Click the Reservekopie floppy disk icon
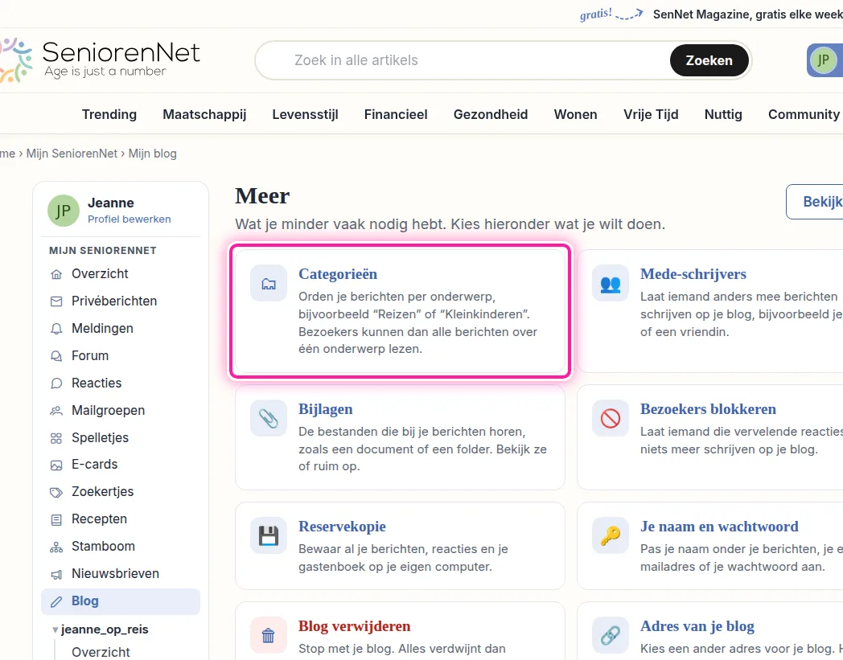Image resolution: width=843 pixels, height=660 pixels. [x=269, y=535]
